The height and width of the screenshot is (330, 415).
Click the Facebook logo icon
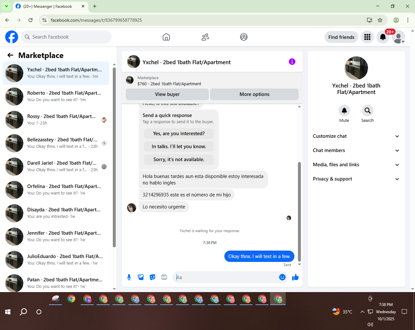[x=12, y=37]
